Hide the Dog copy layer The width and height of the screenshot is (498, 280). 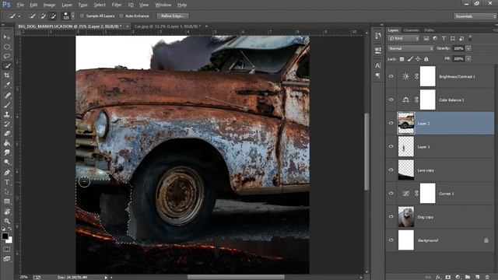tap(391, 217)
